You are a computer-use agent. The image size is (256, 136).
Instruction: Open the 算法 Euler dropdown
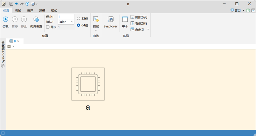[66, 22]
